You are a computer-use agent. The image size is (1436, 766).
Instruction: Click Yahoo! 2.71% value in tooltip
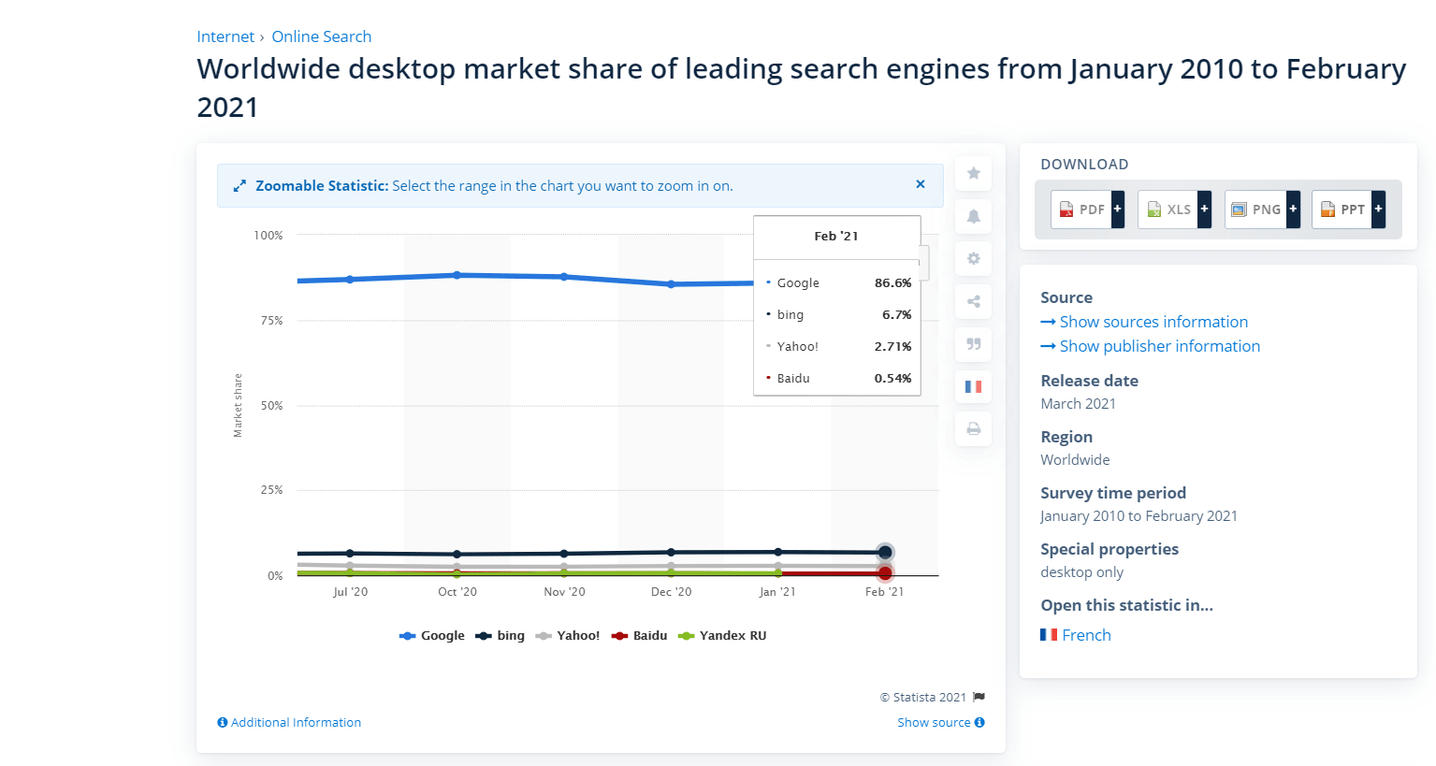tap(893, 346)
